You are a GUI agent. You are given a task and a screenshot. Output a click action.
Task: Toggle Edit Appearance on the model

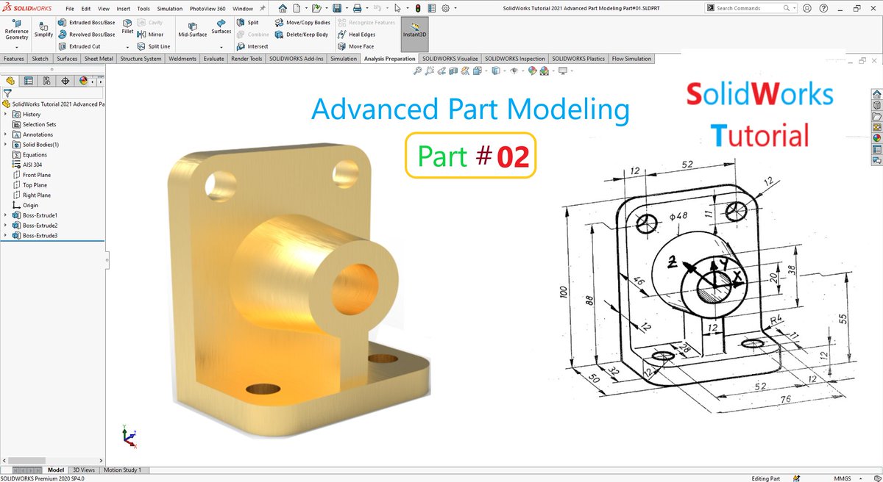tap(531, 70)
